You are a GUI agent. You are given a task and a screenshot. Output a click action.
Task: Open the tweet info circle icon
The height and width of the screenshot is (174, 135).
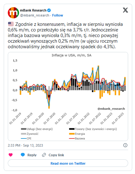(x=125, y=145)
